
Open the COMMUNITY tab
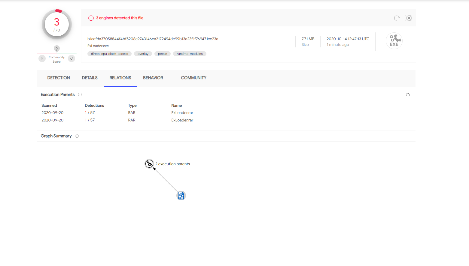[193, 78]
